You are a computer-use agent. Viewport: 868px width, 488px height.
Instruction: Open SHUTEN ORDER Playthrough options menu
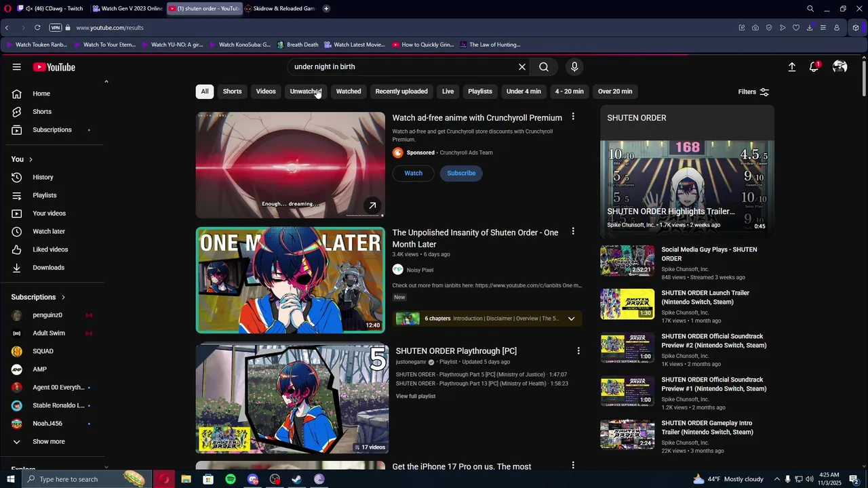coord(578,351)
